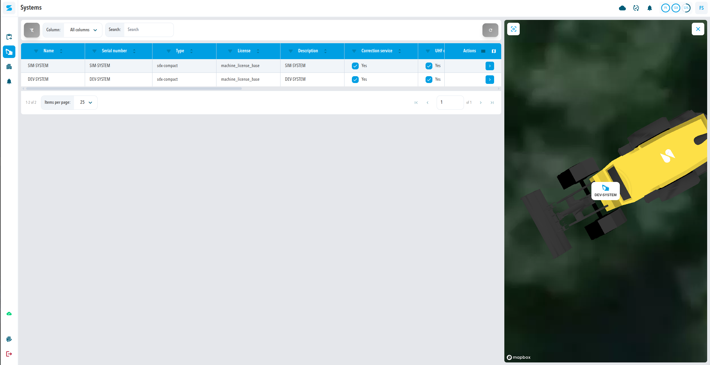Open the All columns dropdown

[x=83, y=30]
